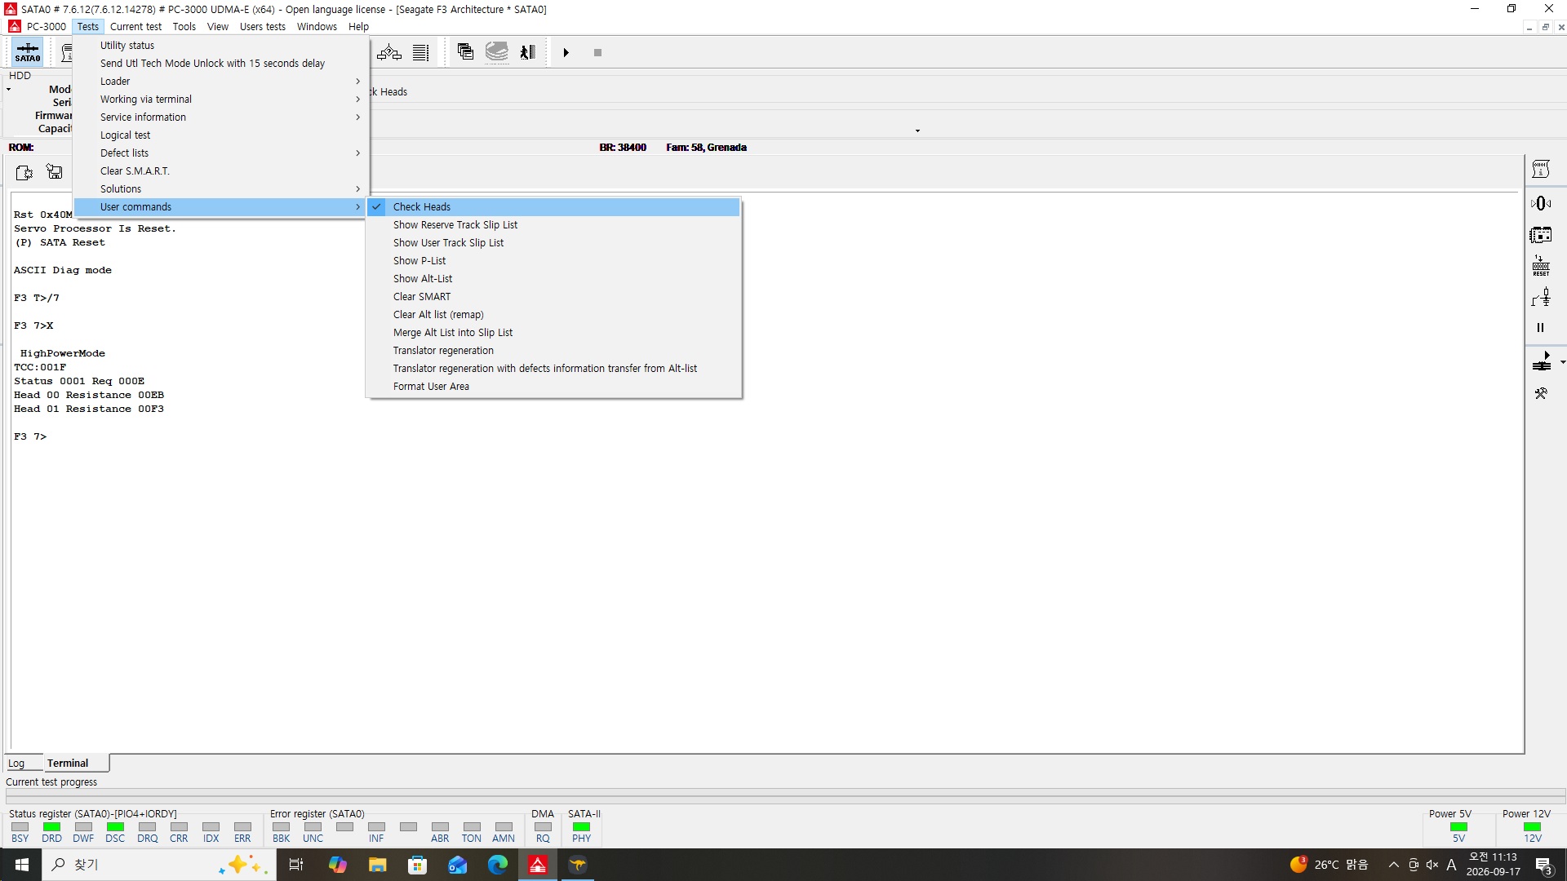
Task: Choose Format User Area command
Action: click(x=553, y=387)
